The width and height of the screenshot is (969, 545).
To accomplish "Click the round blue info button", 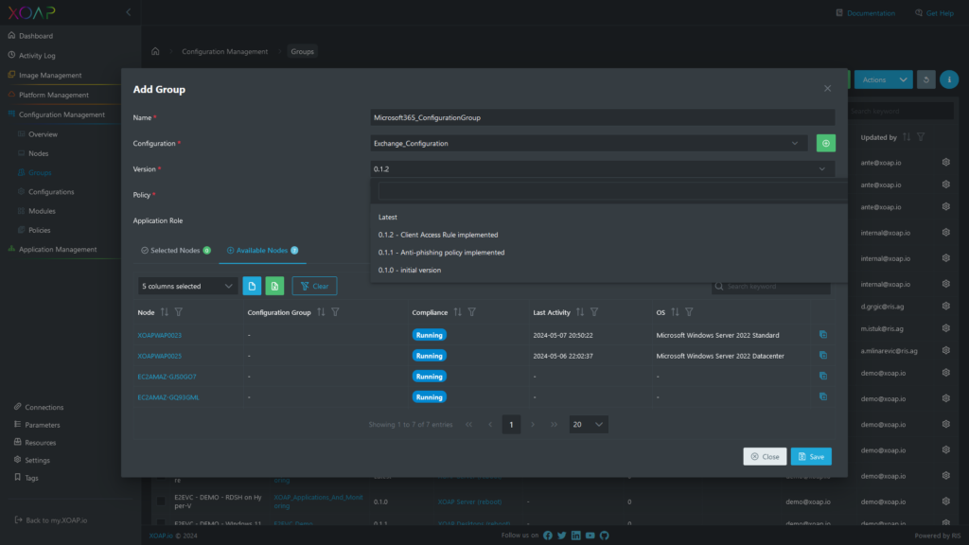I will [x=949, y=79].
